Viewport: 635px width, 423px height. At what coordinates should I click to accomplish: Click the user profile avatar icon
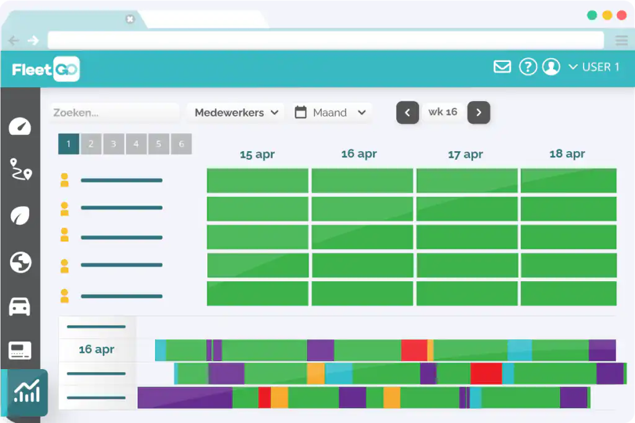pos(551,67)
